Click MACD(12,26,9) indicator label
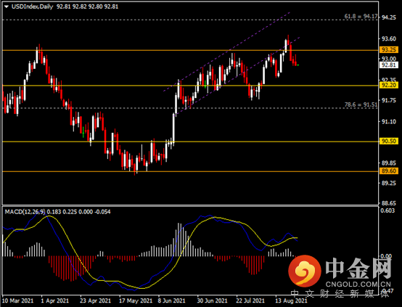This screenshot has height=307, width=402. pos(25,212)
